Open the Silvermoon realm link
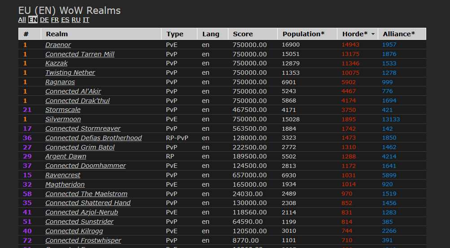This screenshot has height=248, width=450. click(63, 119)
